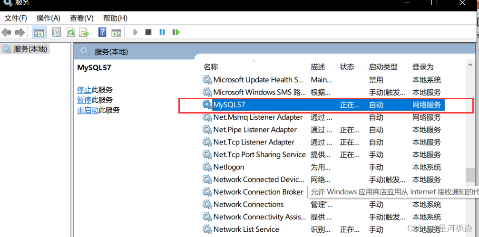479x237 pixels.
Task: Click gear icon of Microsoft Update Health service
Action: pos(207,80)
